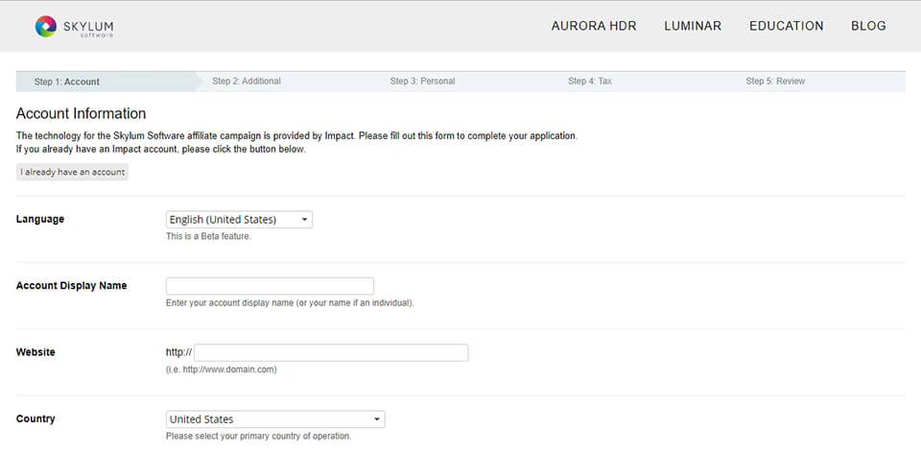The image size is (921, 453).
Task: Click the Skylum Software logo
Action: click(x=73, y=26)
